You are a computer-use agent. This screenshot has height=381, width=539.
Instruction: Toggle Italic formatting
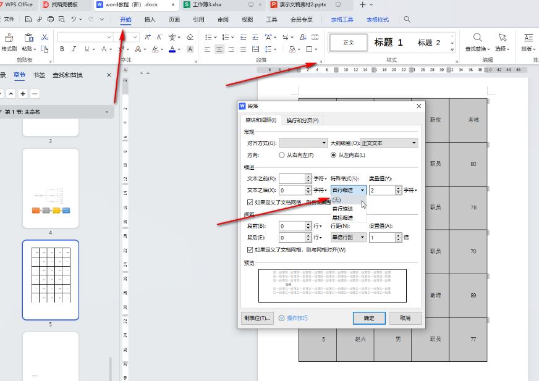coord(74,49)
